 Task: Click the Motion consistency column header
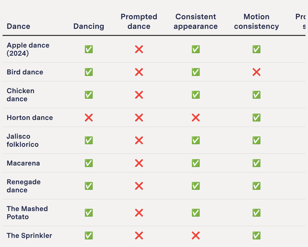click(x=256, y=22)
